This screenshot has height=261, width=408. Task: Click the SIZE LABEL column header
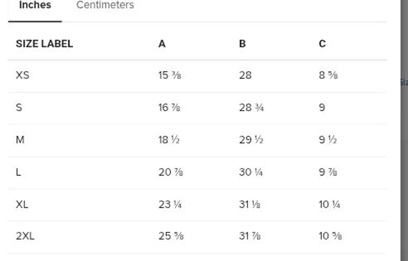coord(44,44)
